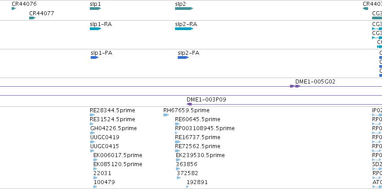The height and width of the screenshot is (189, 382).
Task: Click the RE16737.5prime EST arrow
Action: tap(178, 142)
